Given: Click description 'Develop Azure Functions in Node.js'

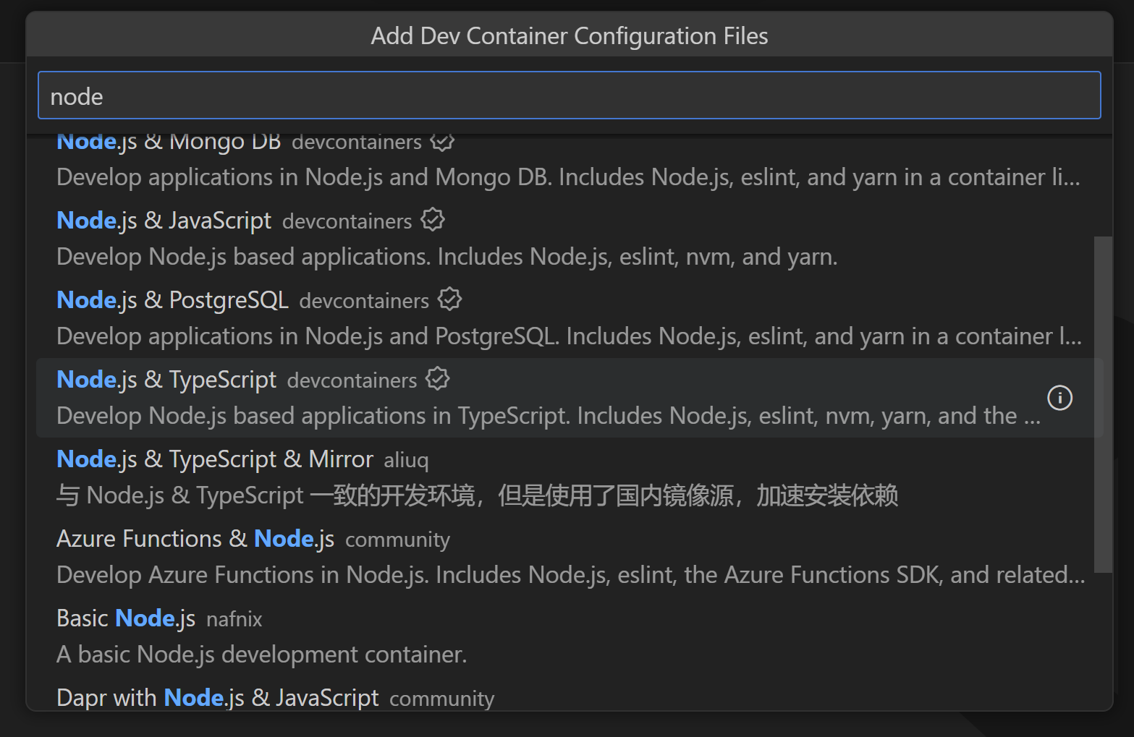Looking at the screenshot, I should pos(571,575).
